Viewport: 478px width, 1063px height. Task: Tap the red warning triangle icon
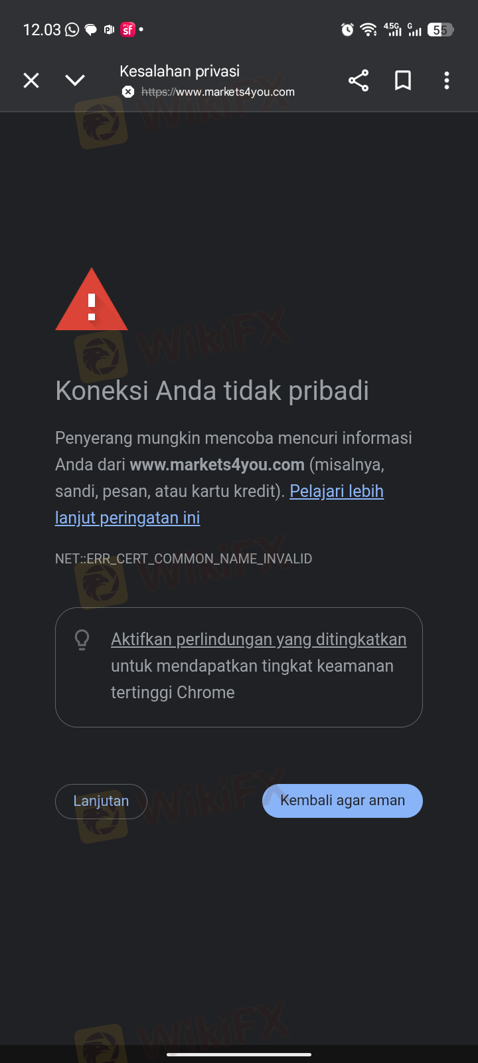tap(92, 300)
